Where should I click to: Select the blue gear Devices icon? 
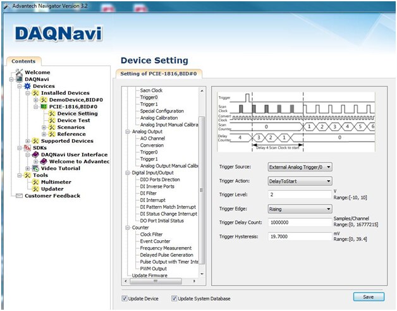pyautogui.click(x=27, y=86)
